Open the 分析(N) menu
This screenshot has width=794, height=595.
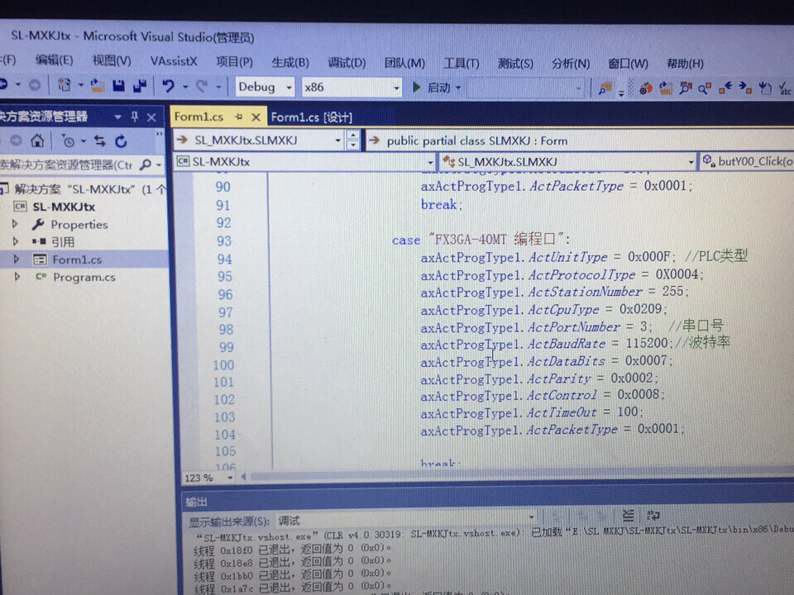(x=571, y=64)
